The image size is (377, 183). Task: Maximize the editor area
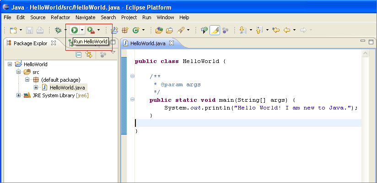pyautogui.click(x=371, y=42)
